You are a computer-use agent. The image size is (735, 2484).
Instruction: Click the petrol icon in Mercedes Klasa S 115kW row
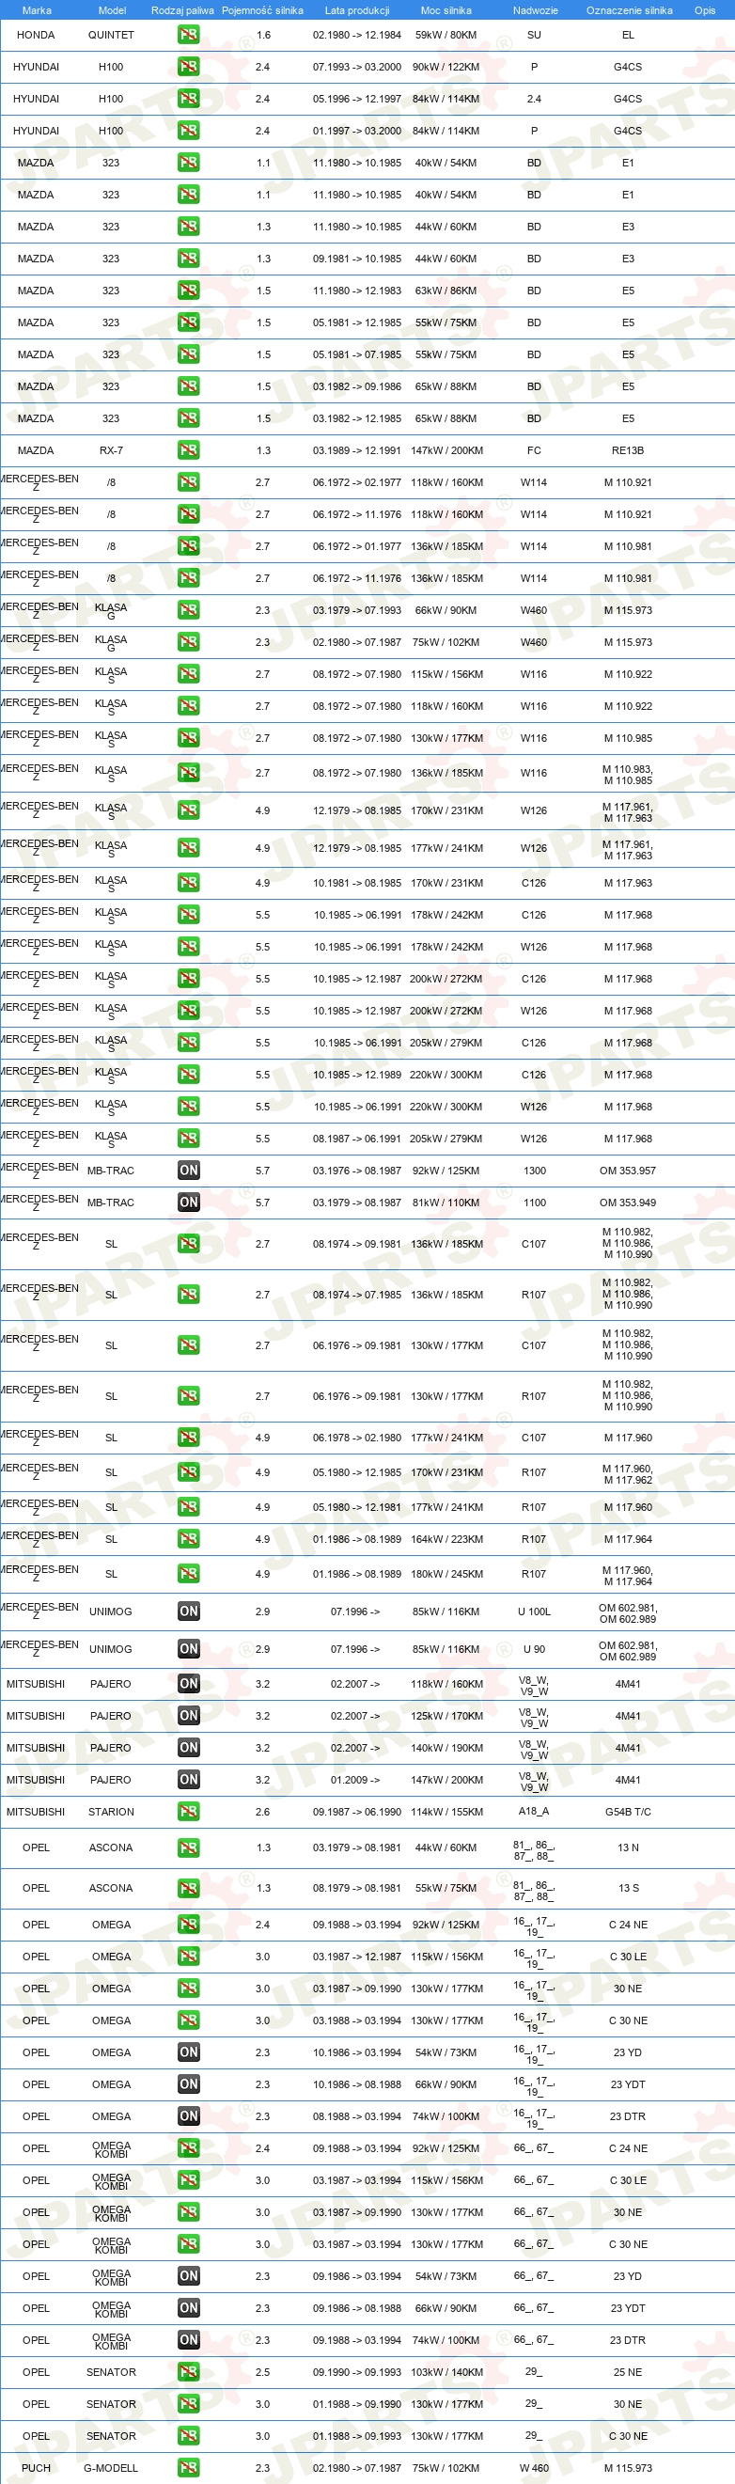pos(188,674)
